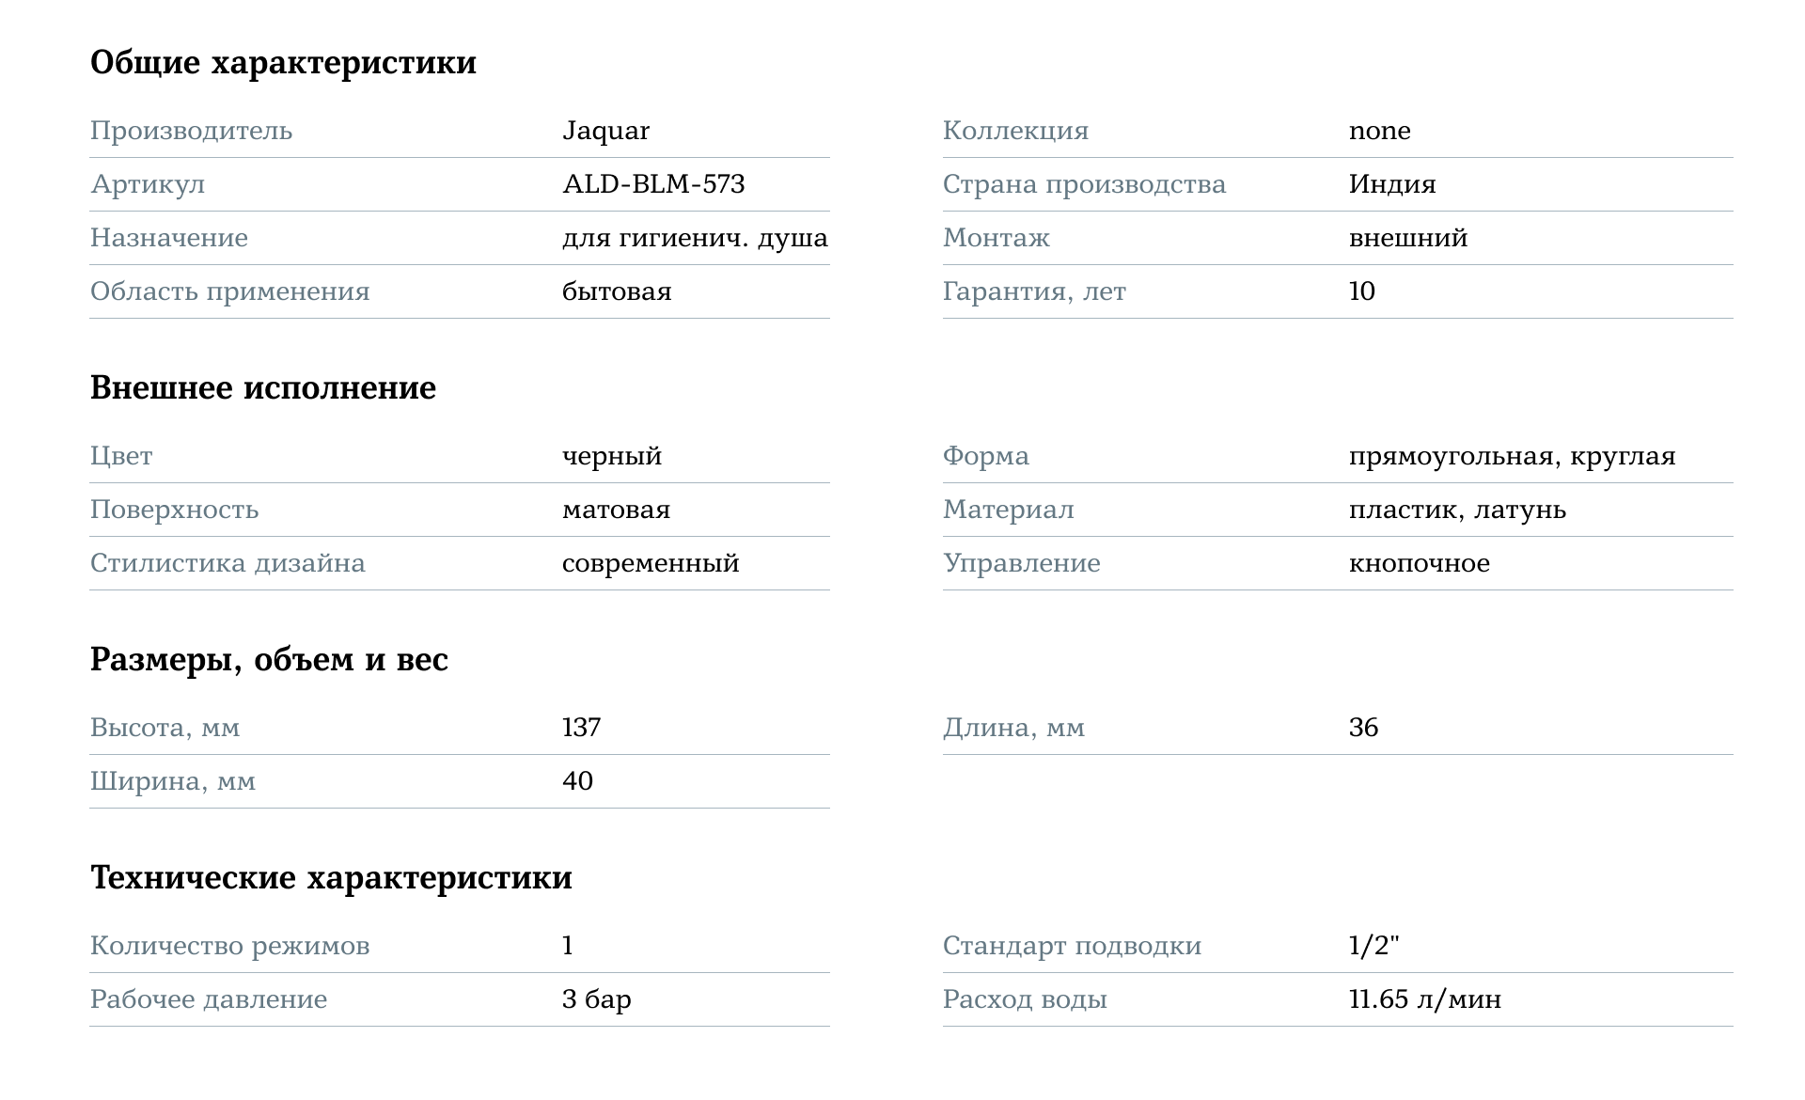Click the Коллекция value none
Screen dimensions: 1805x1100
1379,131
